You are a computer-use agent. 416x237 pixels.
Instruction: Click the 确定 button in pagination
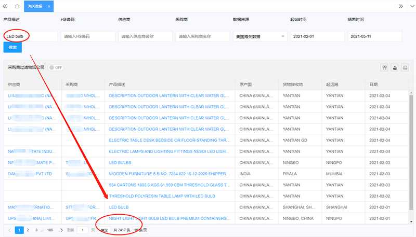coord(104,230)
